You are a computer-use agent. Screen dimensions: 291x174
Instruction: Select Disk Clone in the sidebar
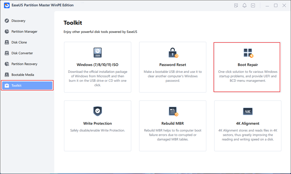pos(19,42)
